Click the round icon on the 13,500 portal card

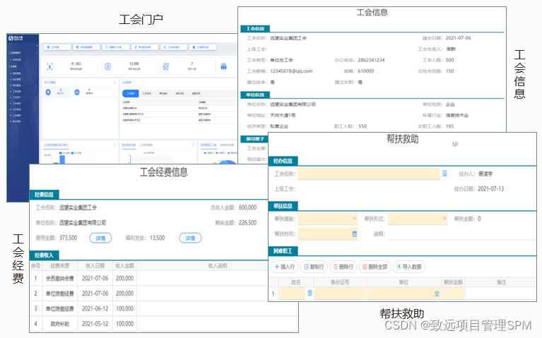[x=108, y=66]
